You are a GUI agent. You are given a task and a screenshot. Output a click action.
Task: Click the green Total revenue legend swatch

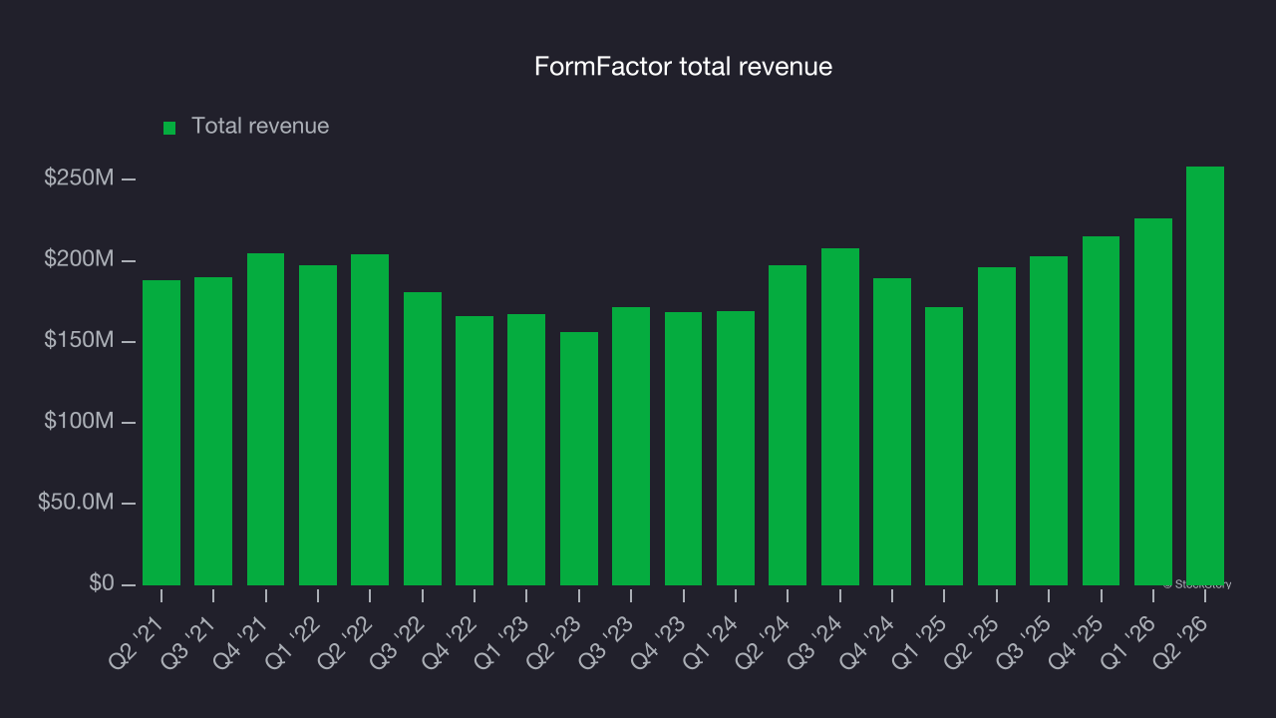pyautogui.click(x=169, y=128)
